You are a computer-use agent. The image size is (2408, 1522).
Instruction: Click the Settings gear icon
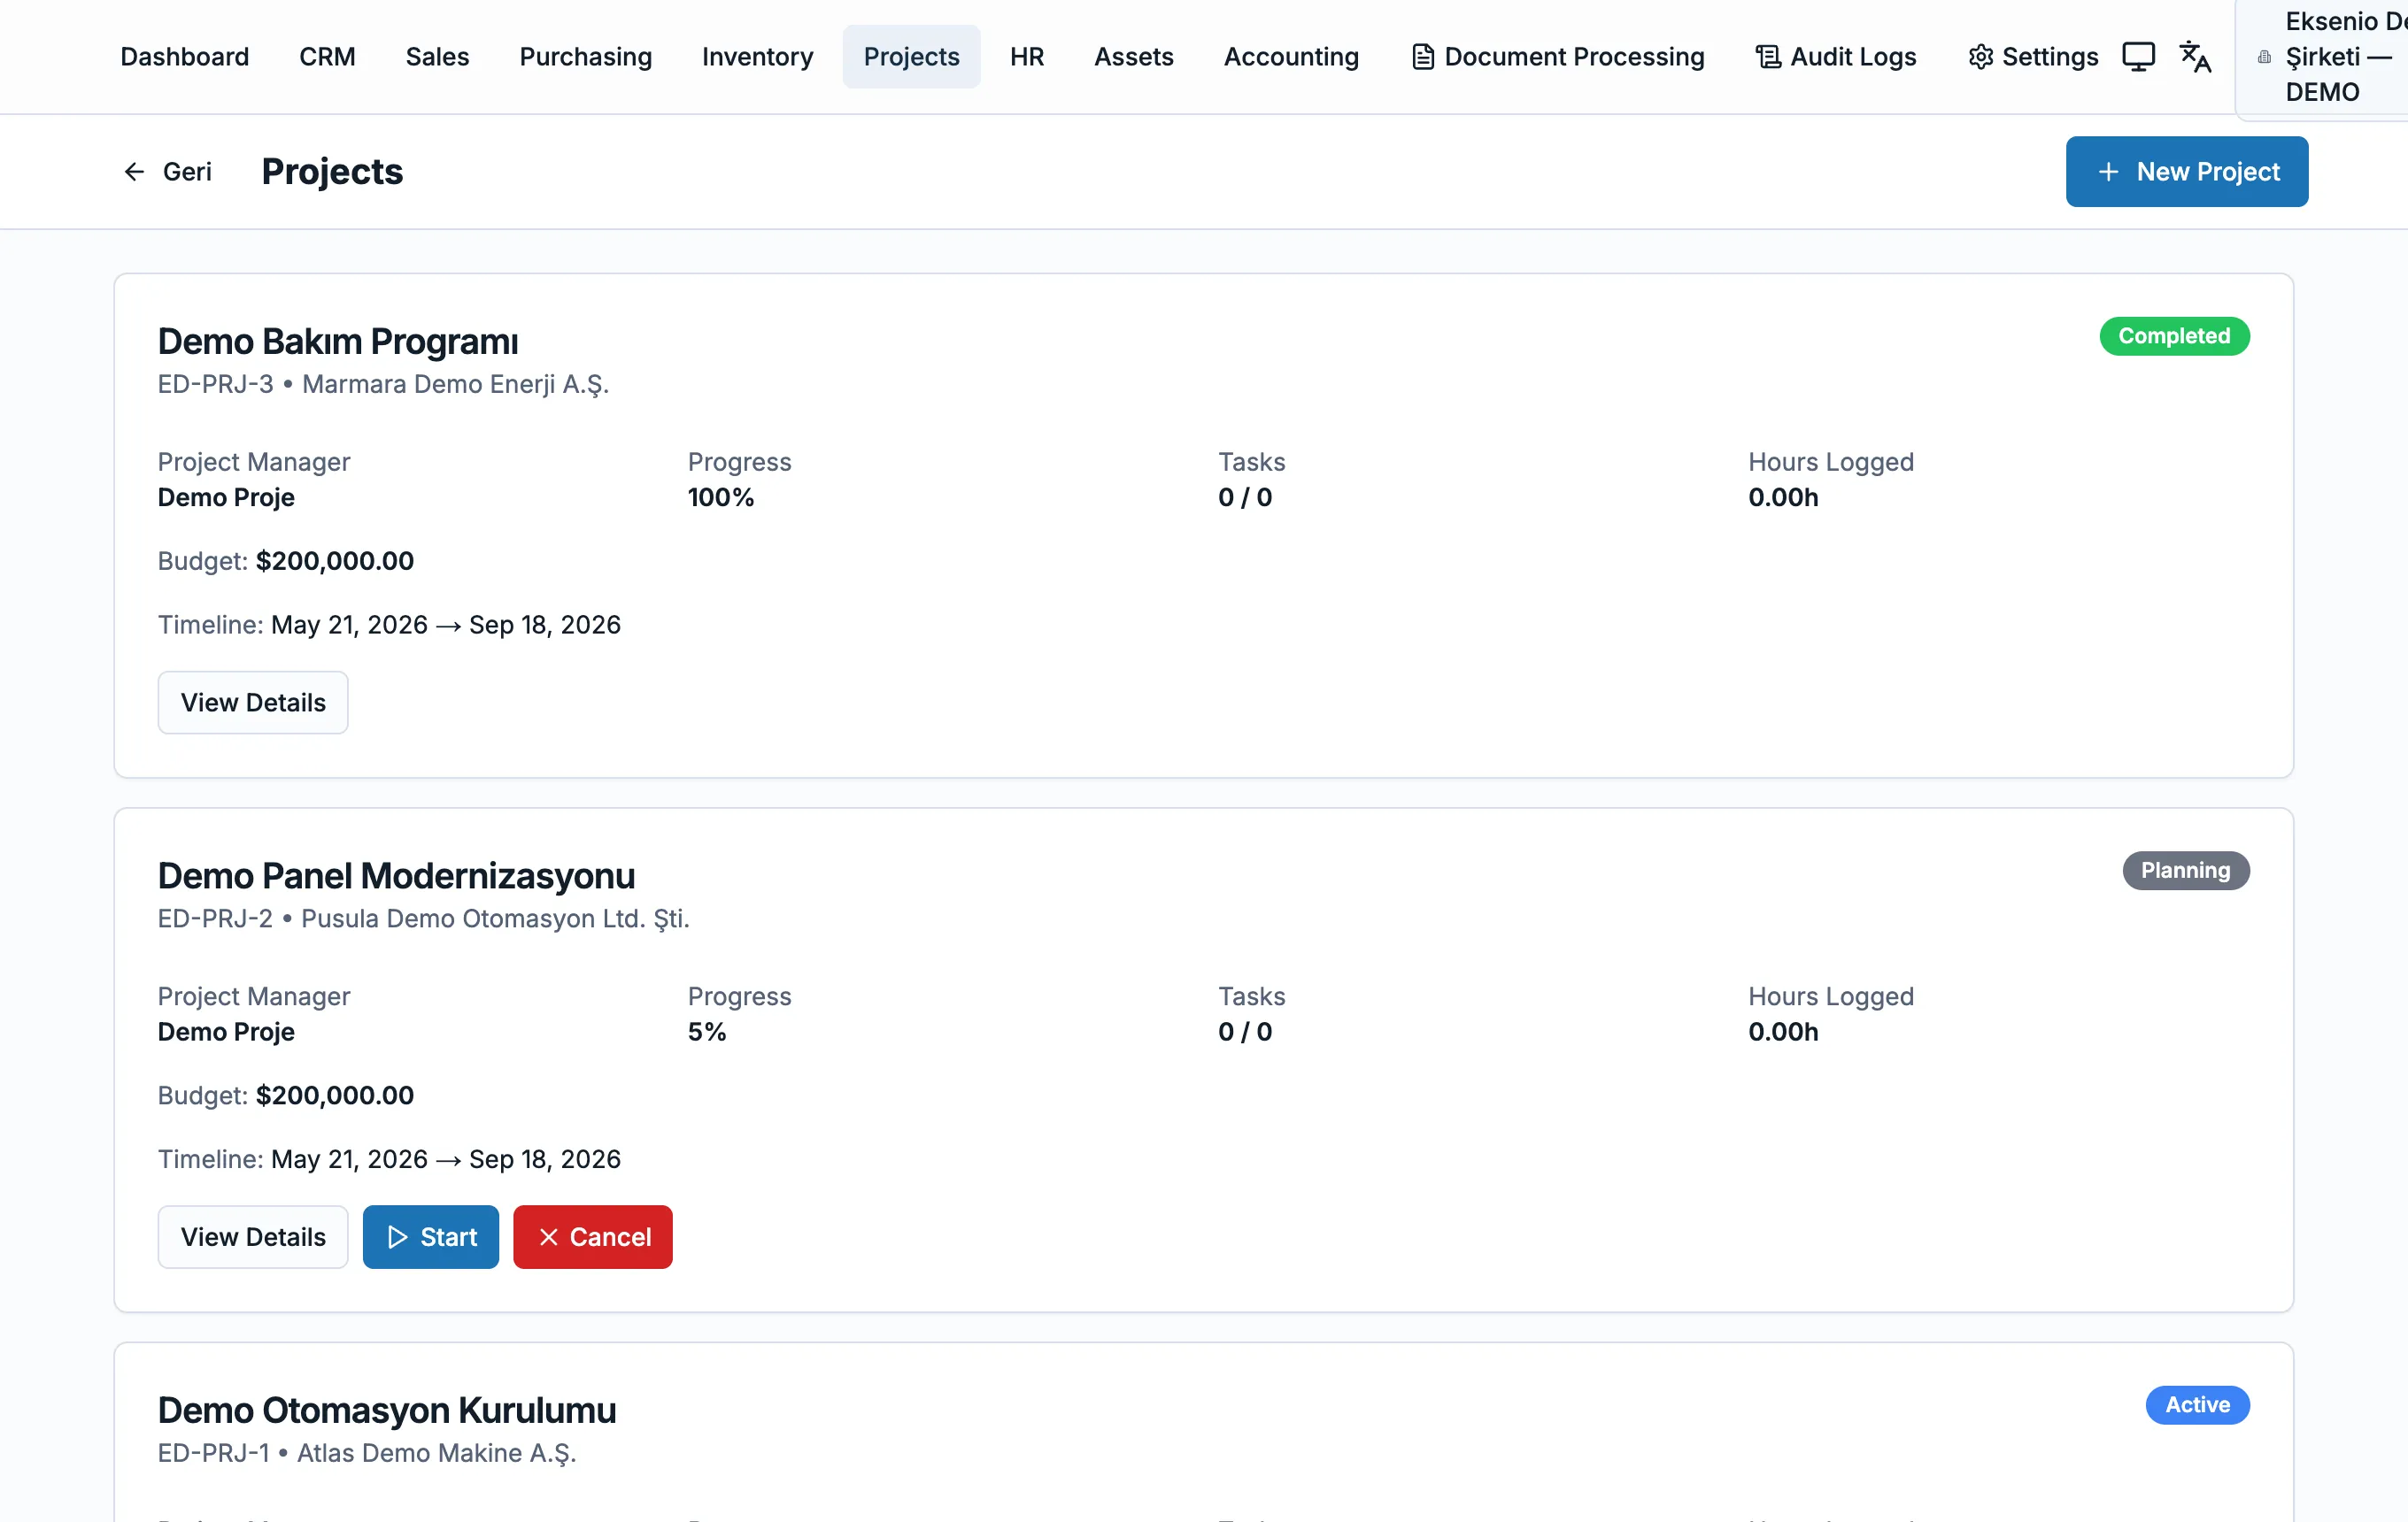click(x=1980, y=57)
